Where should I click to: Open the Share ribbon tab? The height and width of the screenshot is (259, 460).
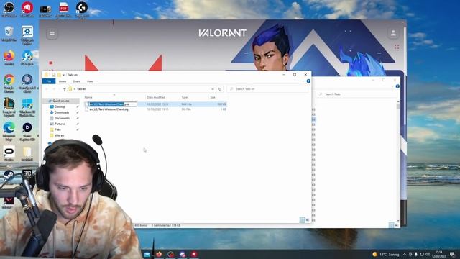tap(76, 81)
